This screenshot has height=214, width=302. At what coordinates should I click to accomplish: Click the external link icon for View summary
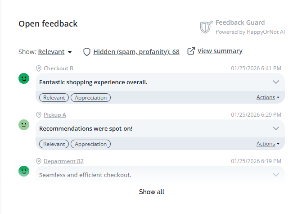tap(191, 51)
